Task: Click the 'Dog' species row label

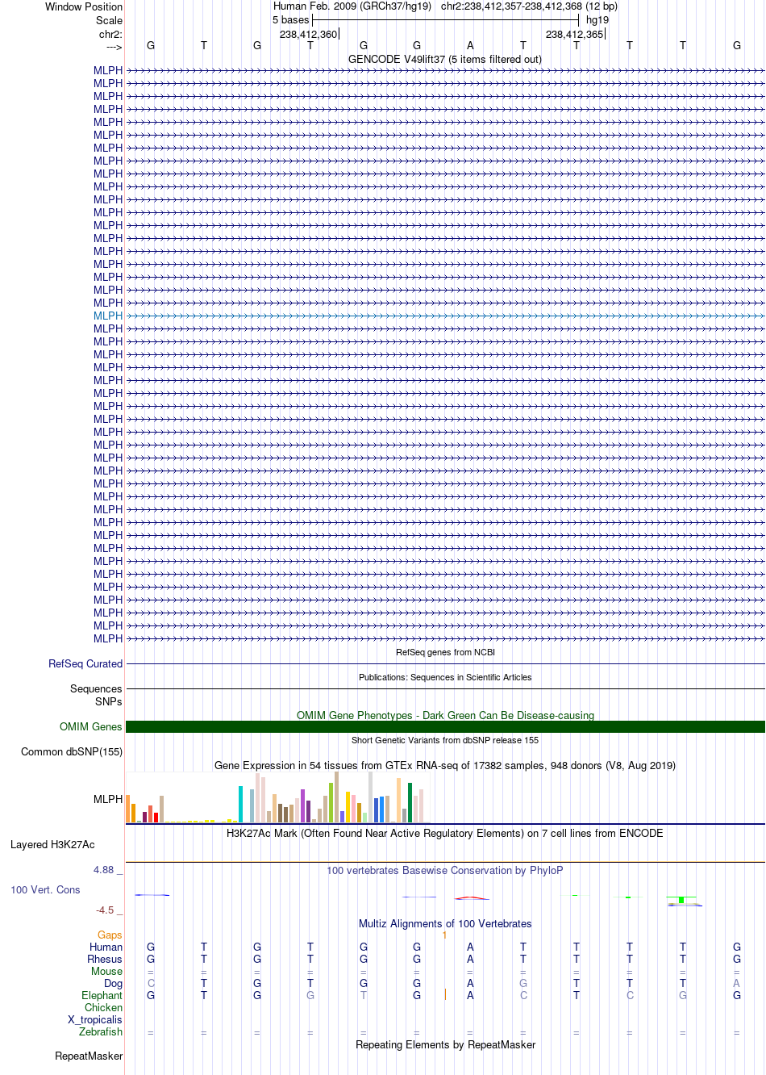Action: [113, 983]
